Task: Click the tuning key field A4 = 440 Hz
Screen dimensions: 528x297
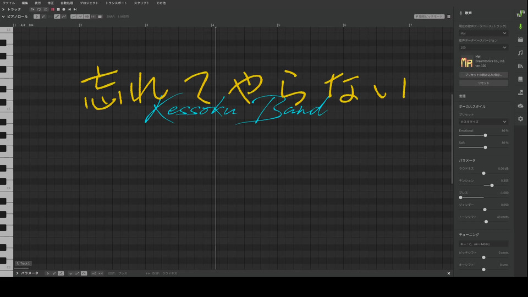Action: point(483,244)
